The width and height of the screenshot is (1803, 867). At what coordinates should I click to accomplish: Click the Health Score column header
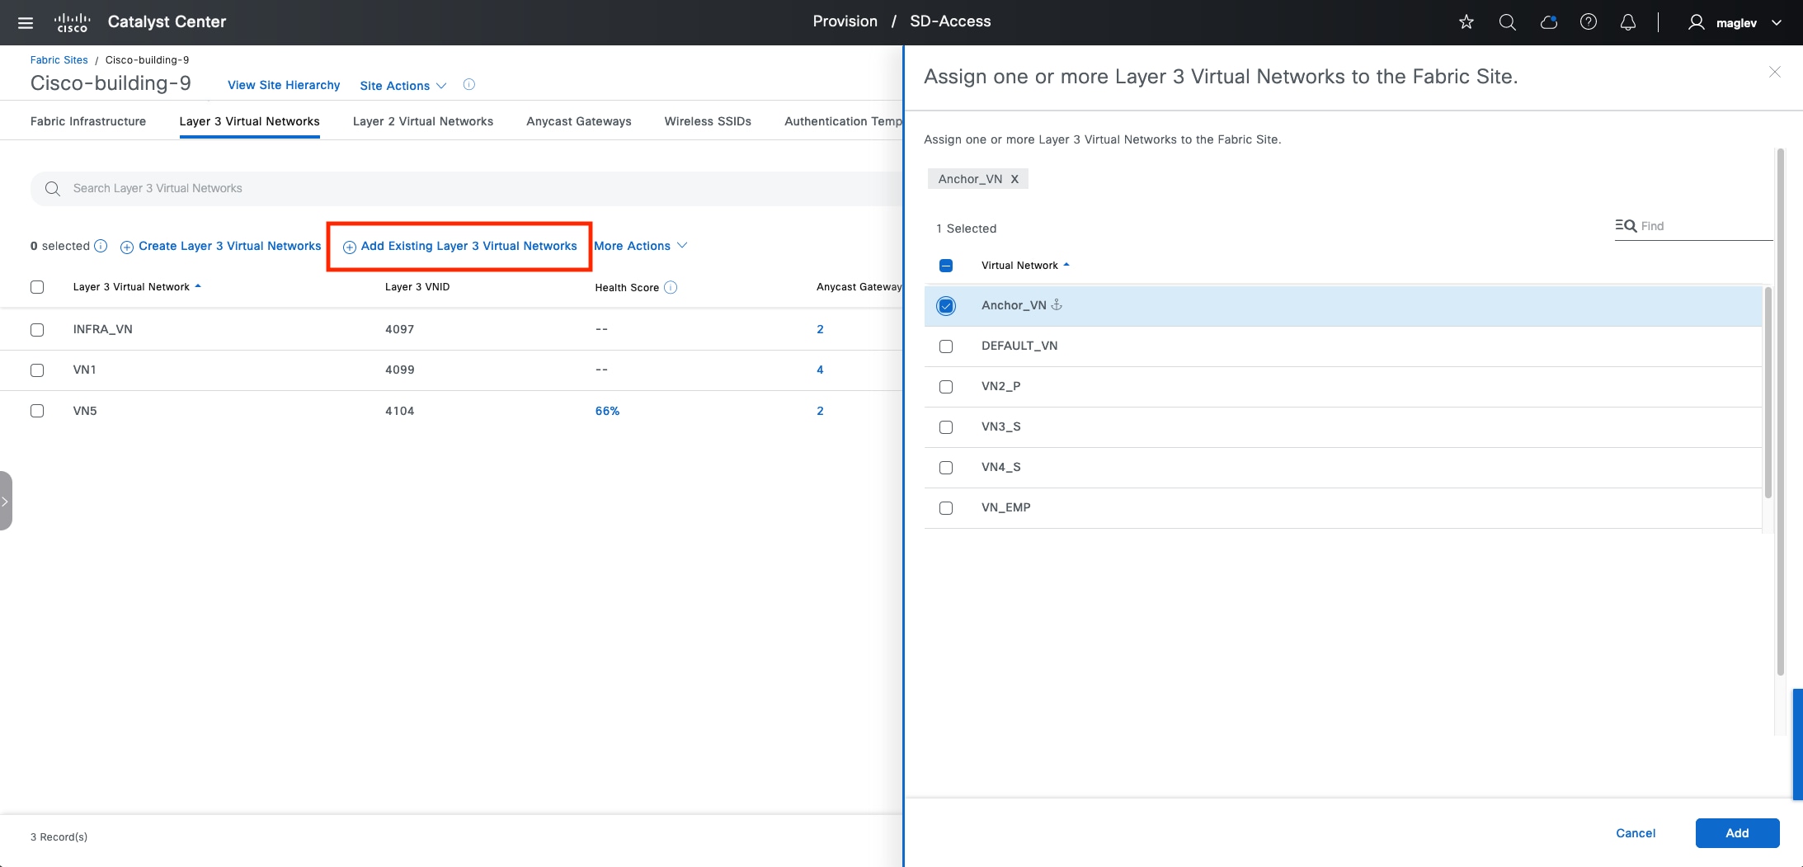pos(627,288)
